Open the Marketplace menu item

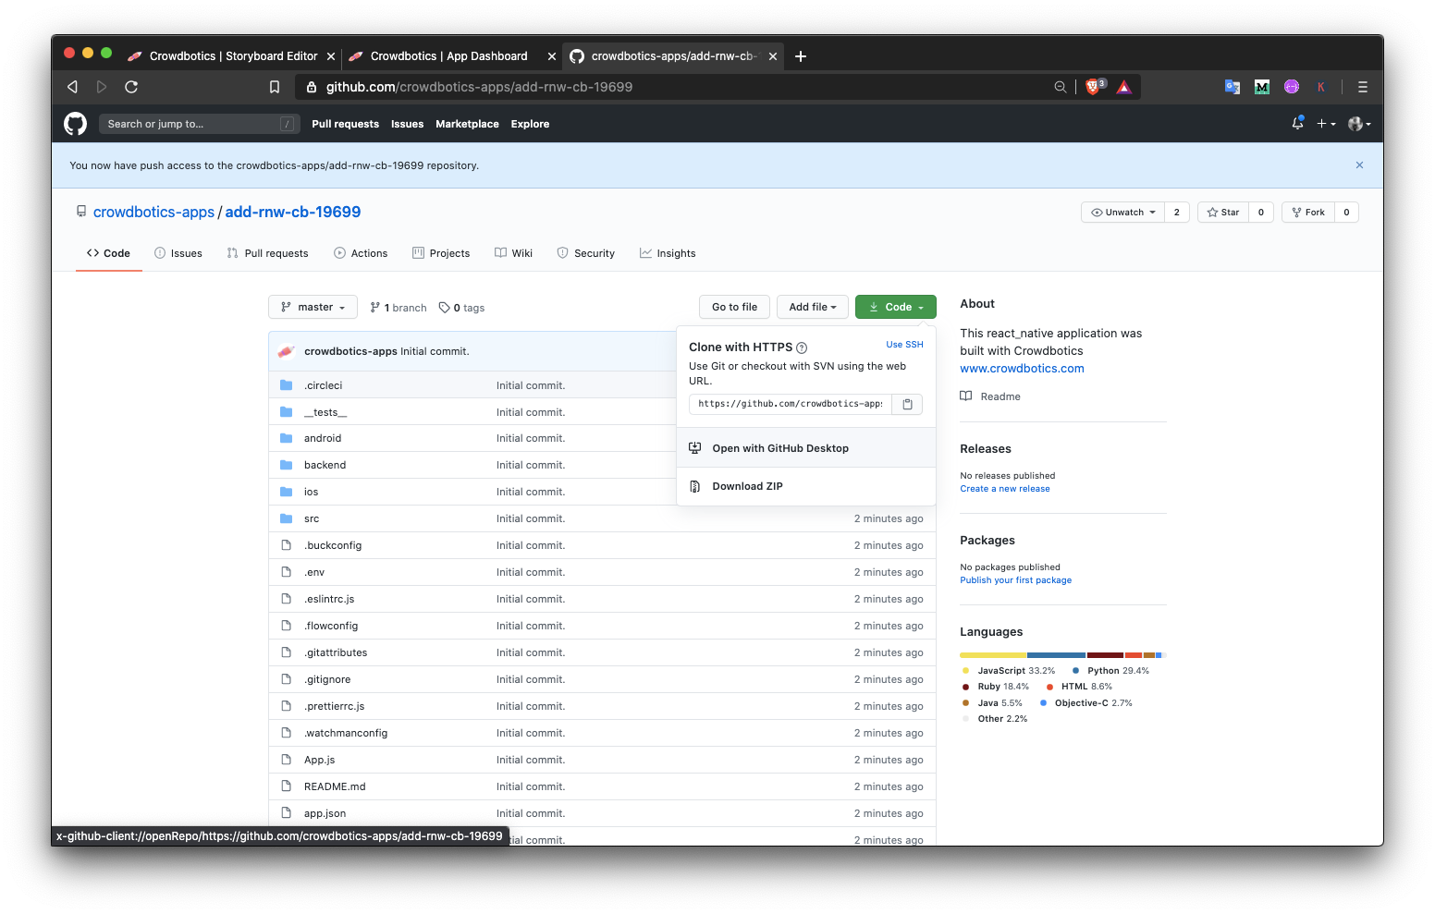[x=467, y=123]
